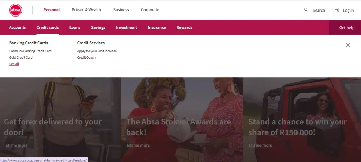The width and height of the screenshot is (361, 162).
Task: Close the Credit cards mega menu
Action: (x=348, y=45)
